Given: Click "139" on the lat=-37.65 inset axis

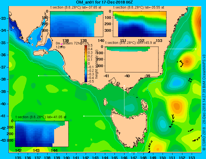Looking at the screenshot, I should pyautogui.click(x=84, y=41).
